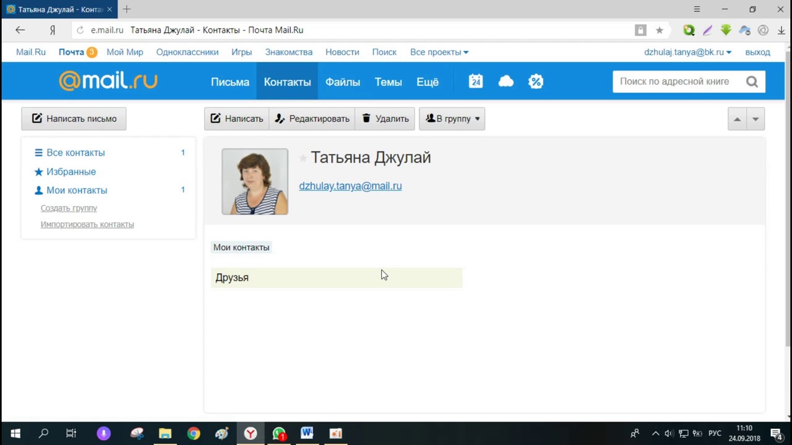Click the browser back arrow

point(20,30)
